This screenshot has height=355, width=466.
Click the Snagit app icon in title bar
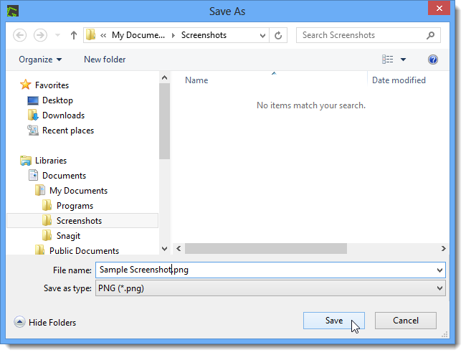click(13, 11)
